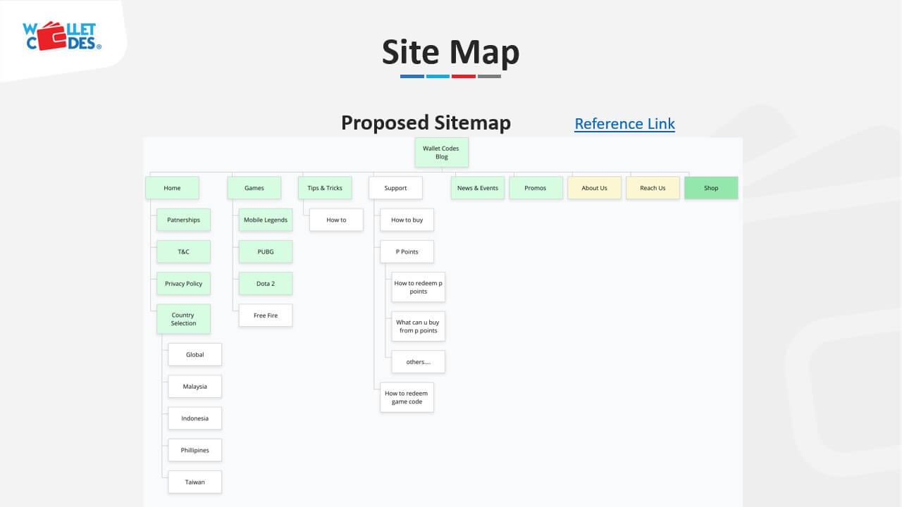Screen dimensions: 902x507
Task: Open the Reference Link hyperlink
Action: 624,124
